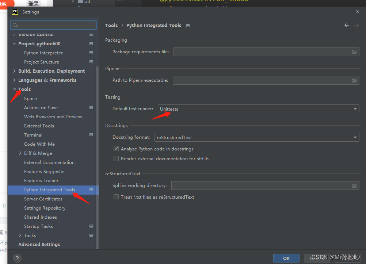Click the Cancel button

pyautogui.click(x=317, y=258)
